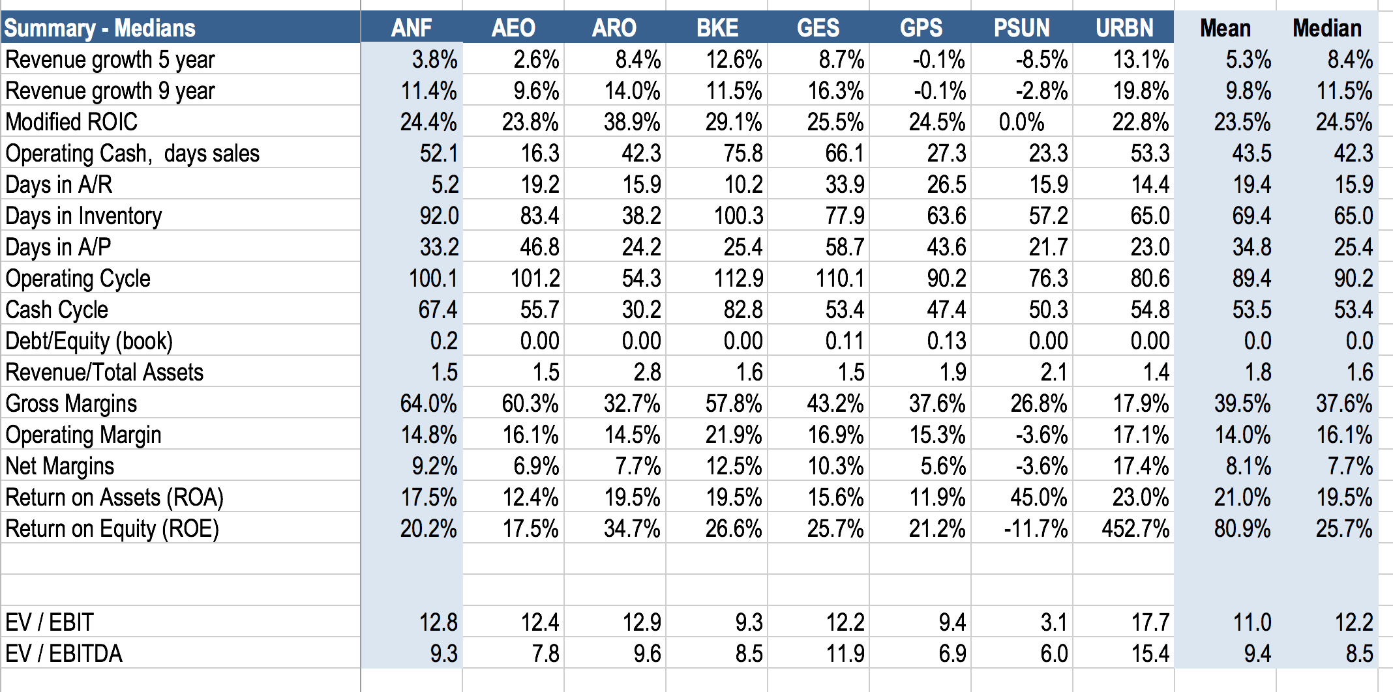Click ANF's 64.0% Gross Margins cell
Image resolution: width=1393 pixels, height=692 pixels.
tap(428, 403)
